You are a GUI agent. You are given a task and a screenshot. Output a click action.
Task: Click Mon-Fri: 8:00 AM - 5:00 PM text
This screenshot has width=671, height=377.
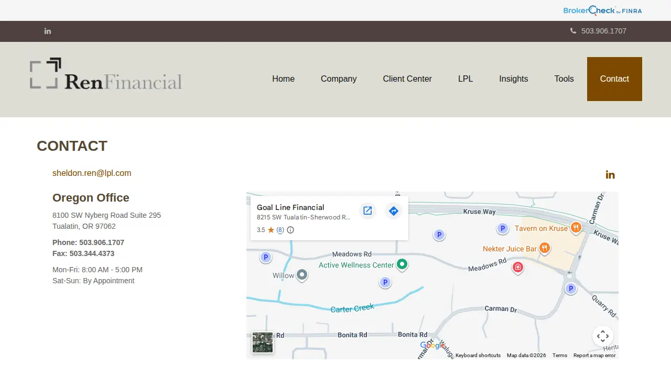pos(98,270)
